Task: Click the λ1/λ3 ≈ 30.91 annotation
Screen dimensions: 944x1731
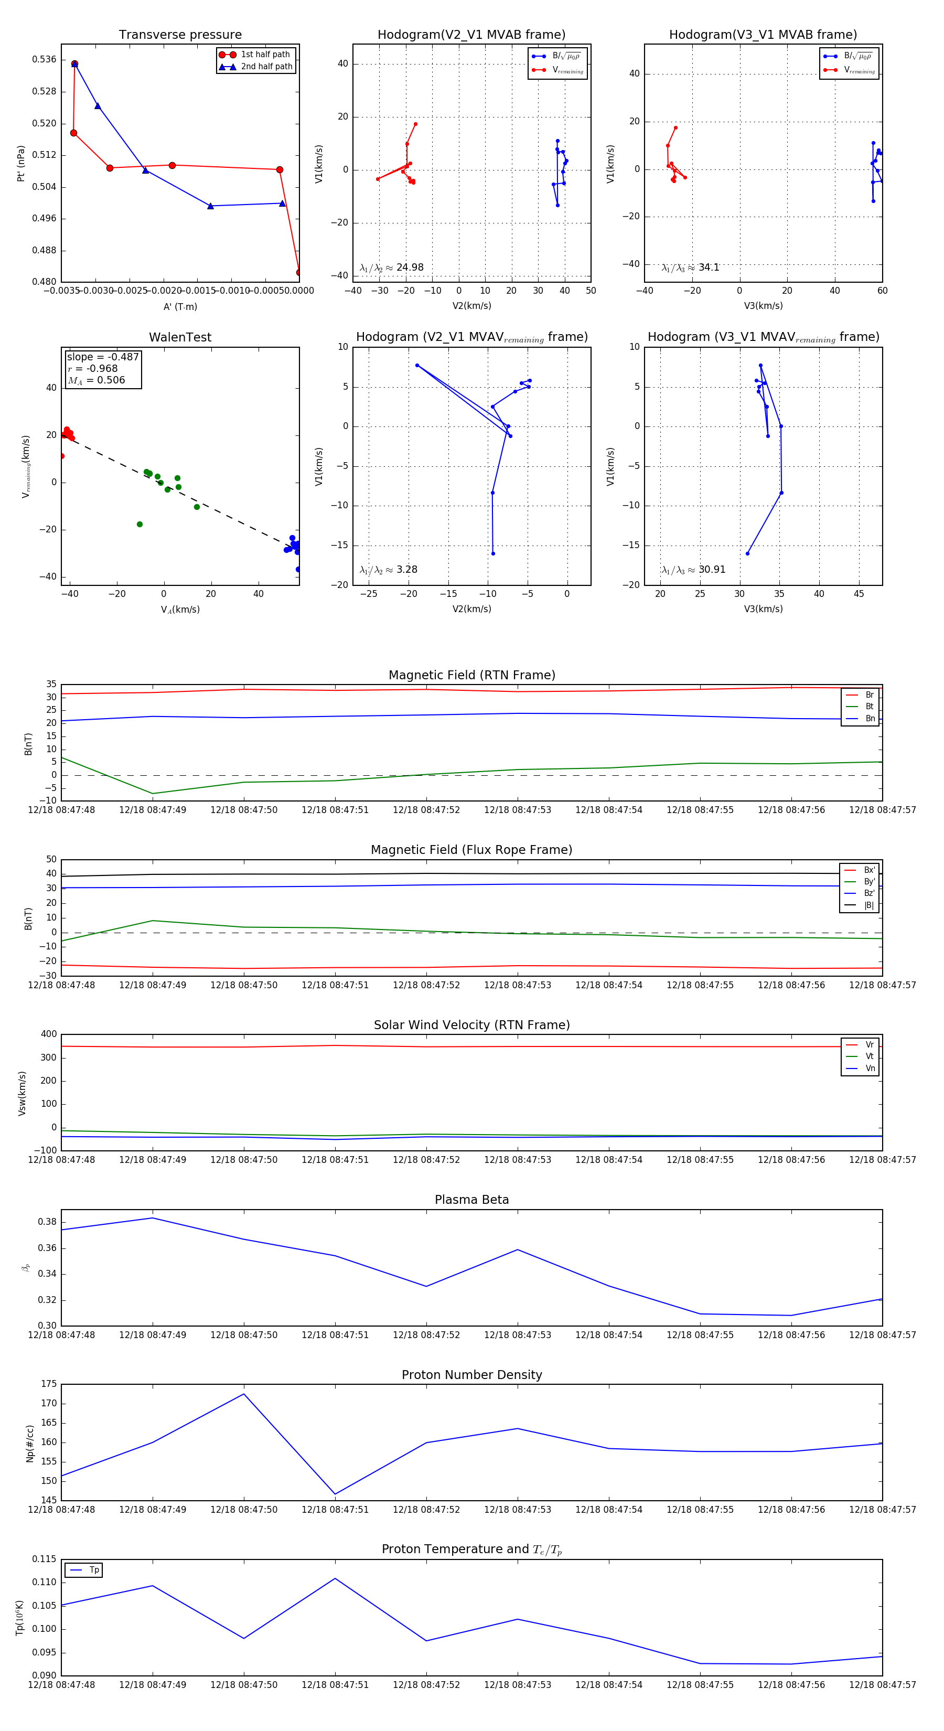Action: tap(693, 570)
